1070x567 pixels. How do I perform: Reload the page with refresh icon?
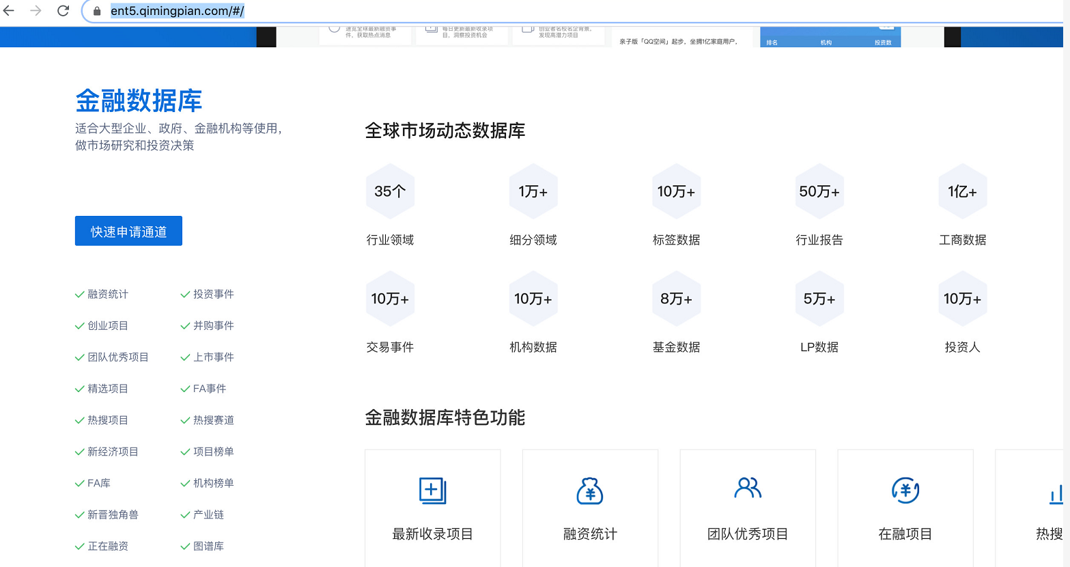click(x=63, y=11)
